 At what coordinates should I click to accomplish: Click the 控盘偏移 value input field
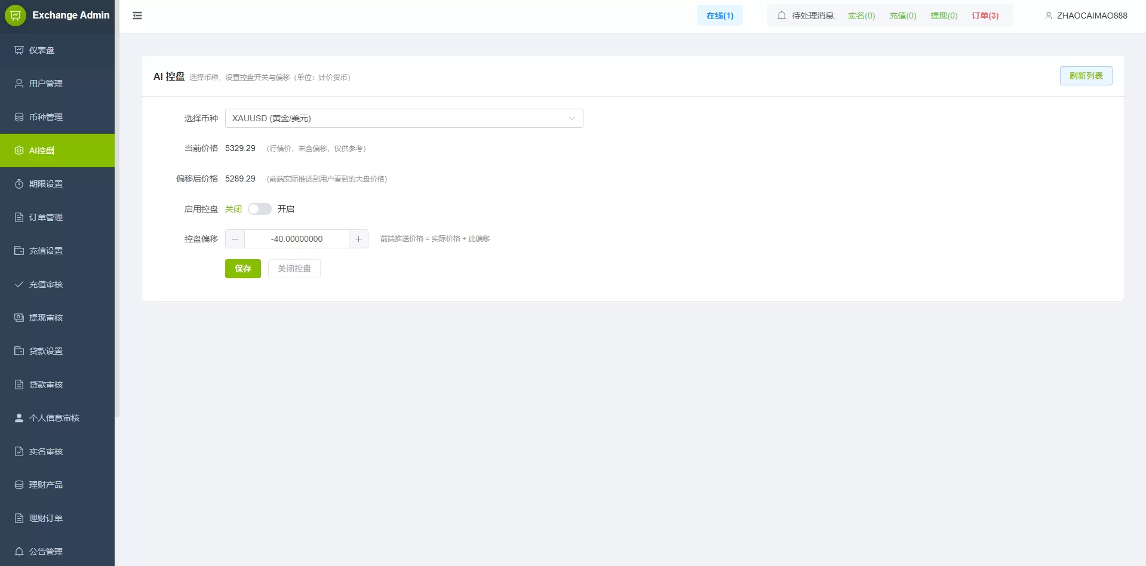(x=297, y=239)
